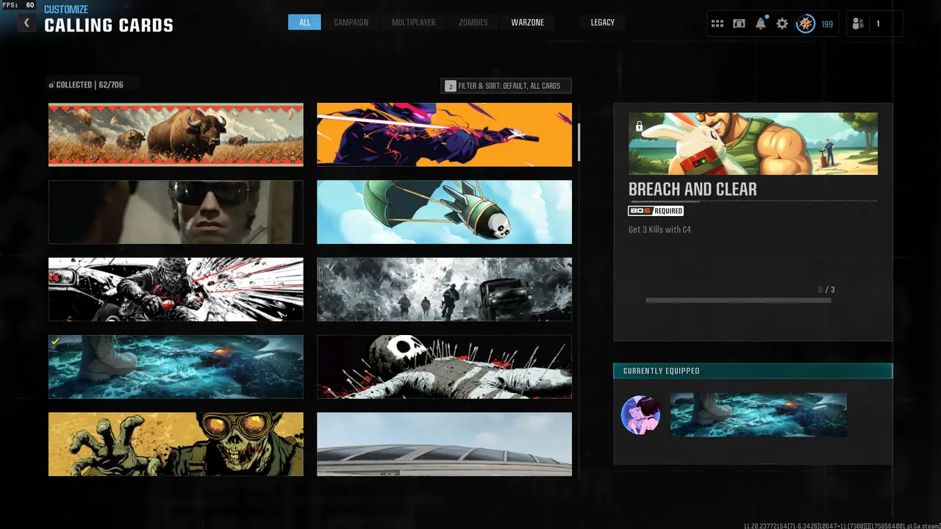Click the BO6 Required badge
Viewport: 941px width, 529px height.
point(656,211)
